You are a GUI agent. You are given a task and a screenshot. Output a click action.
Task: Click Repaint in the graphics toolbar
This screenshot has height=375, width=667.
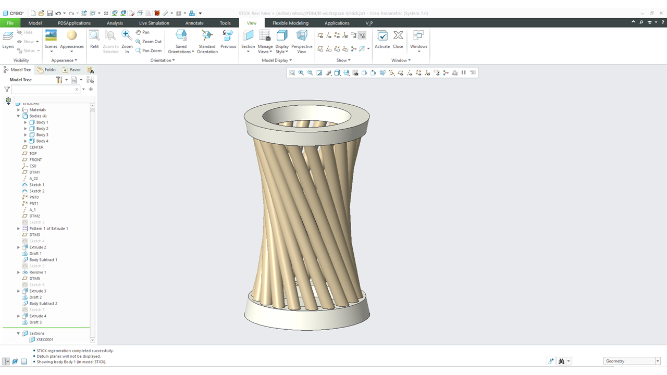click(319, 73)
